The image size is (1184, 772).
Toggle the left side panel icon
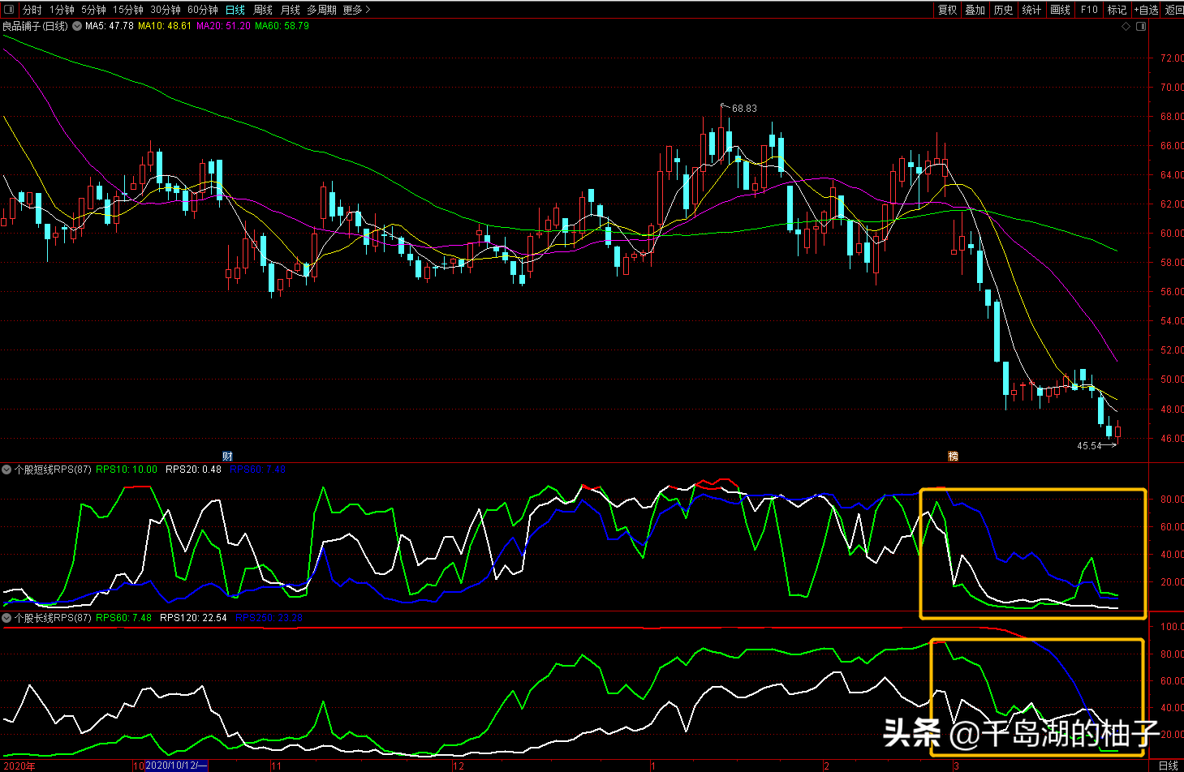click(x=9, y=10)
